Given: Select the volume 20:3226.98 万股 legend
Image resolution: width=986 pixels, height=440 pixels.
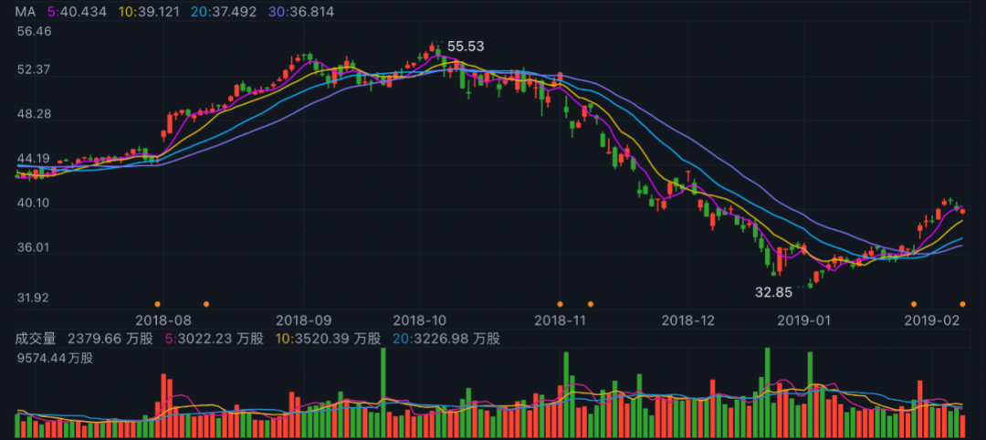Looking at the screenshot, I should point(446,340).
